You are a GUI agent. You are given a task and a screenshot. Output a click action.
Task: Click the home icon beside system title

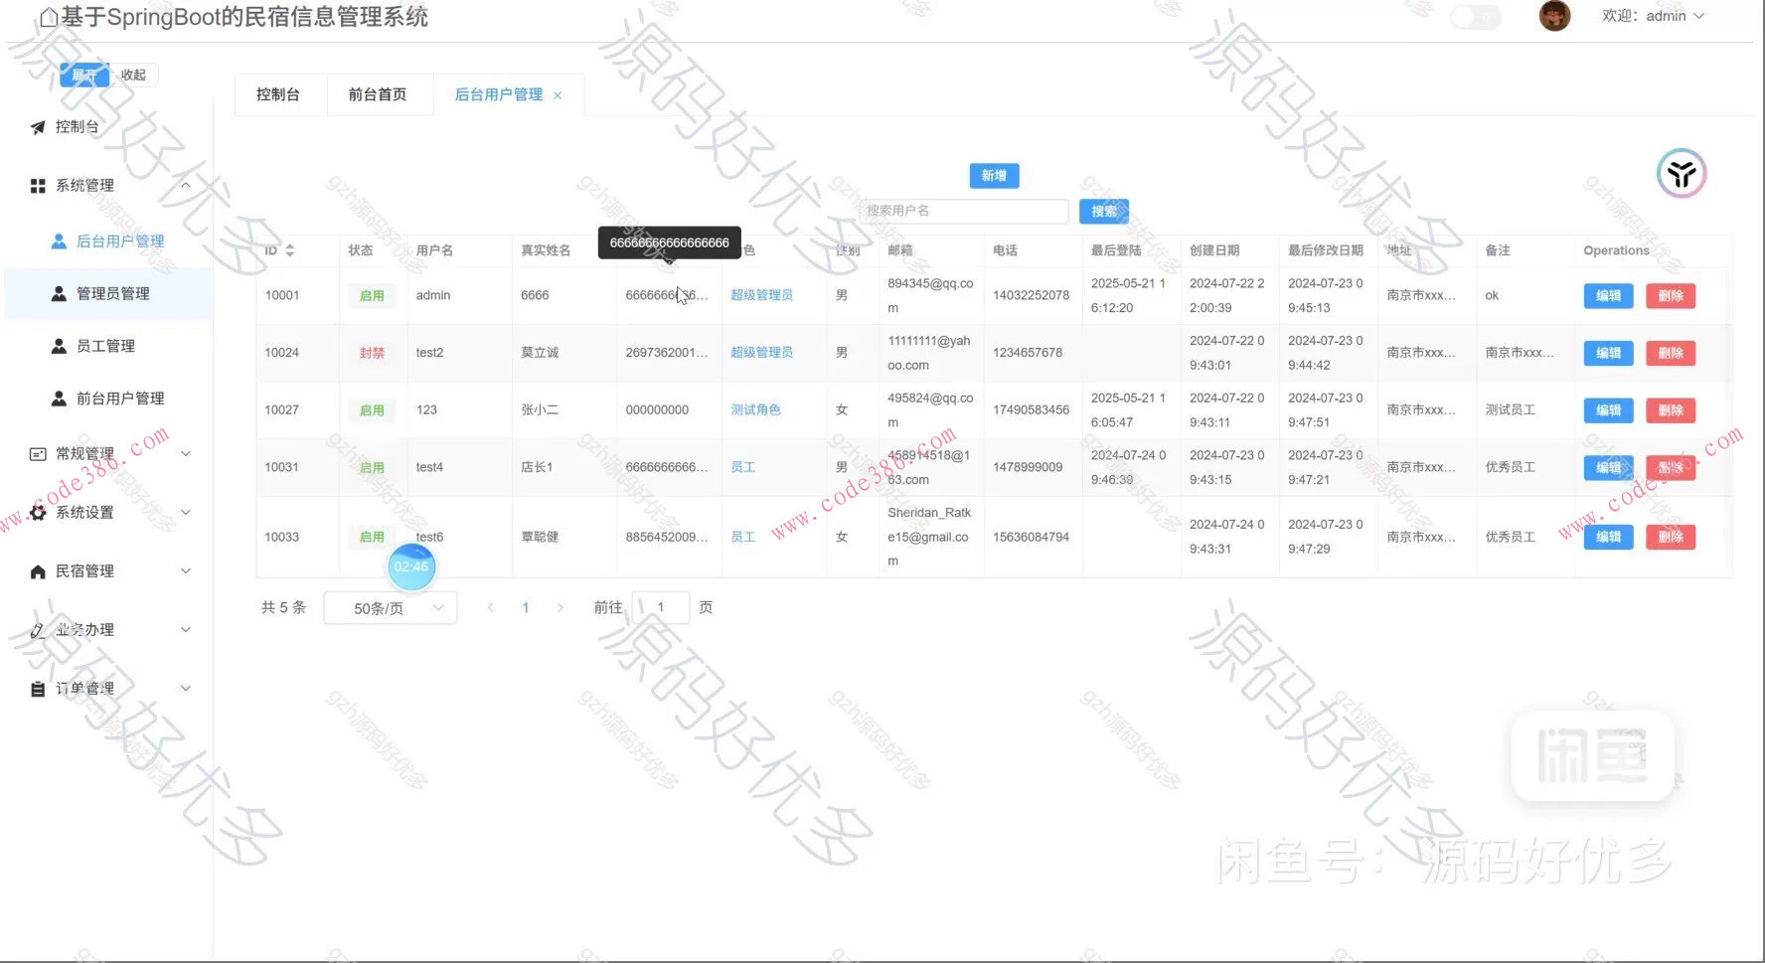pos(48,17)
